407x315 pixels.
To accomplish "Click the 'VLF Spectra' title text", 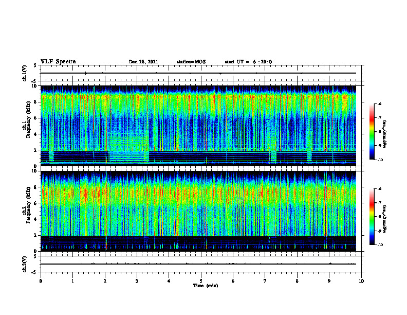I will click(x=58, y=62).
